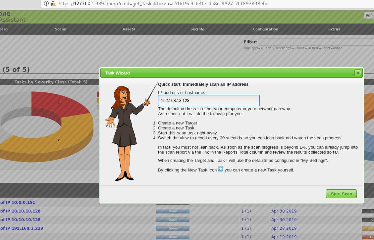Click the Start Scan button
The image size is (374, 240).
click(341, 194)
